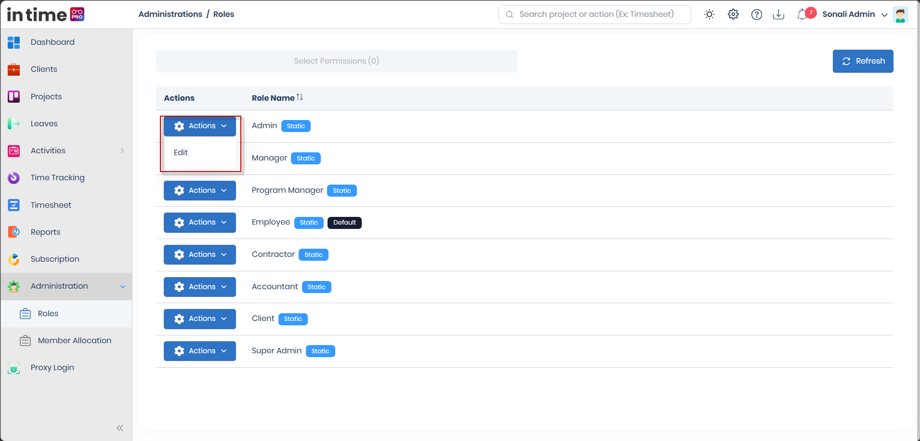Click the Select Permissions (0) button

337,61
